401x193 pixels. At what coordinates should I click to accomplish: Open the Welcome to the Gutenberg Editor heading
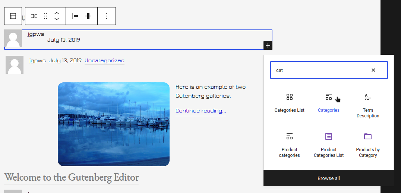tap(71, 177)
